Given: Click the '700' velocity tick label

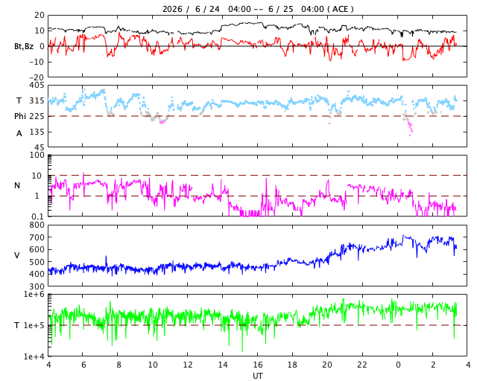Looking at the screenshot, I should 37,237.
